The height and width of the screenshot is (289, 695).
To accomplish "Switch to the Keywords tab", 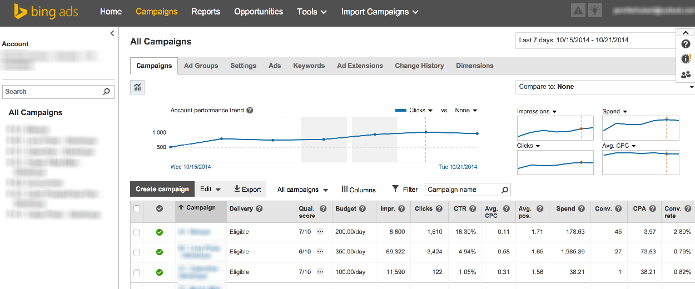I will tap(309, 66).
